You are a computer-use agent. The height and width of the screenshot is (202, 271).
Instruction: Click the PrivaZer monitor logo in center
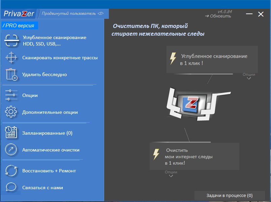199,104
